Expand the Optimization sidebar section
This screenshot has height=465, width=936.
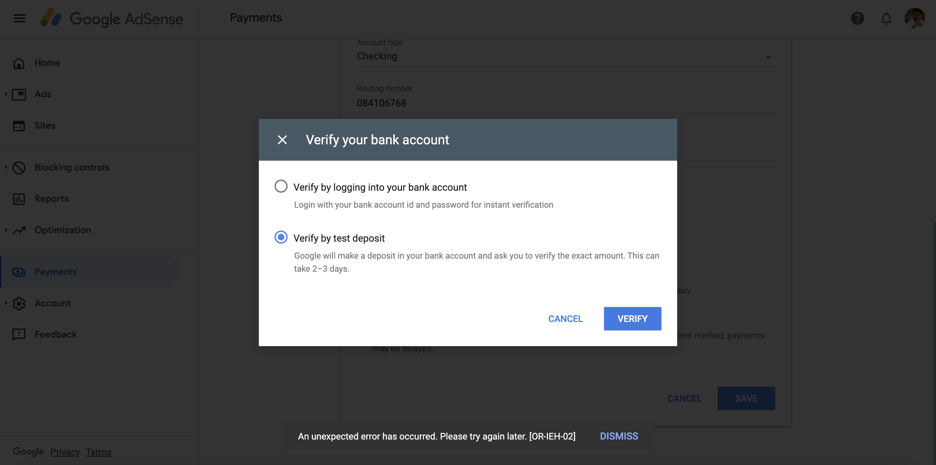click(x=6, y=230)
